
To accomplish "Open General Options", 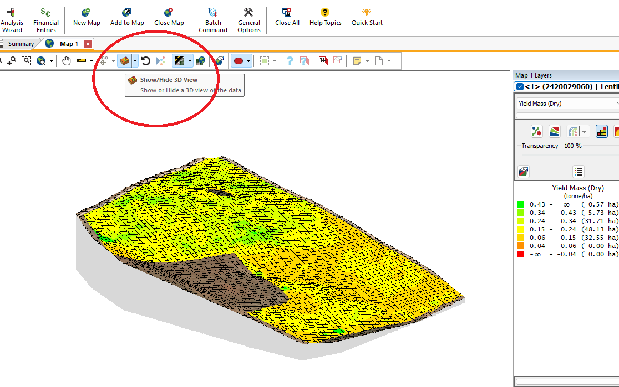I will (248, 20).
